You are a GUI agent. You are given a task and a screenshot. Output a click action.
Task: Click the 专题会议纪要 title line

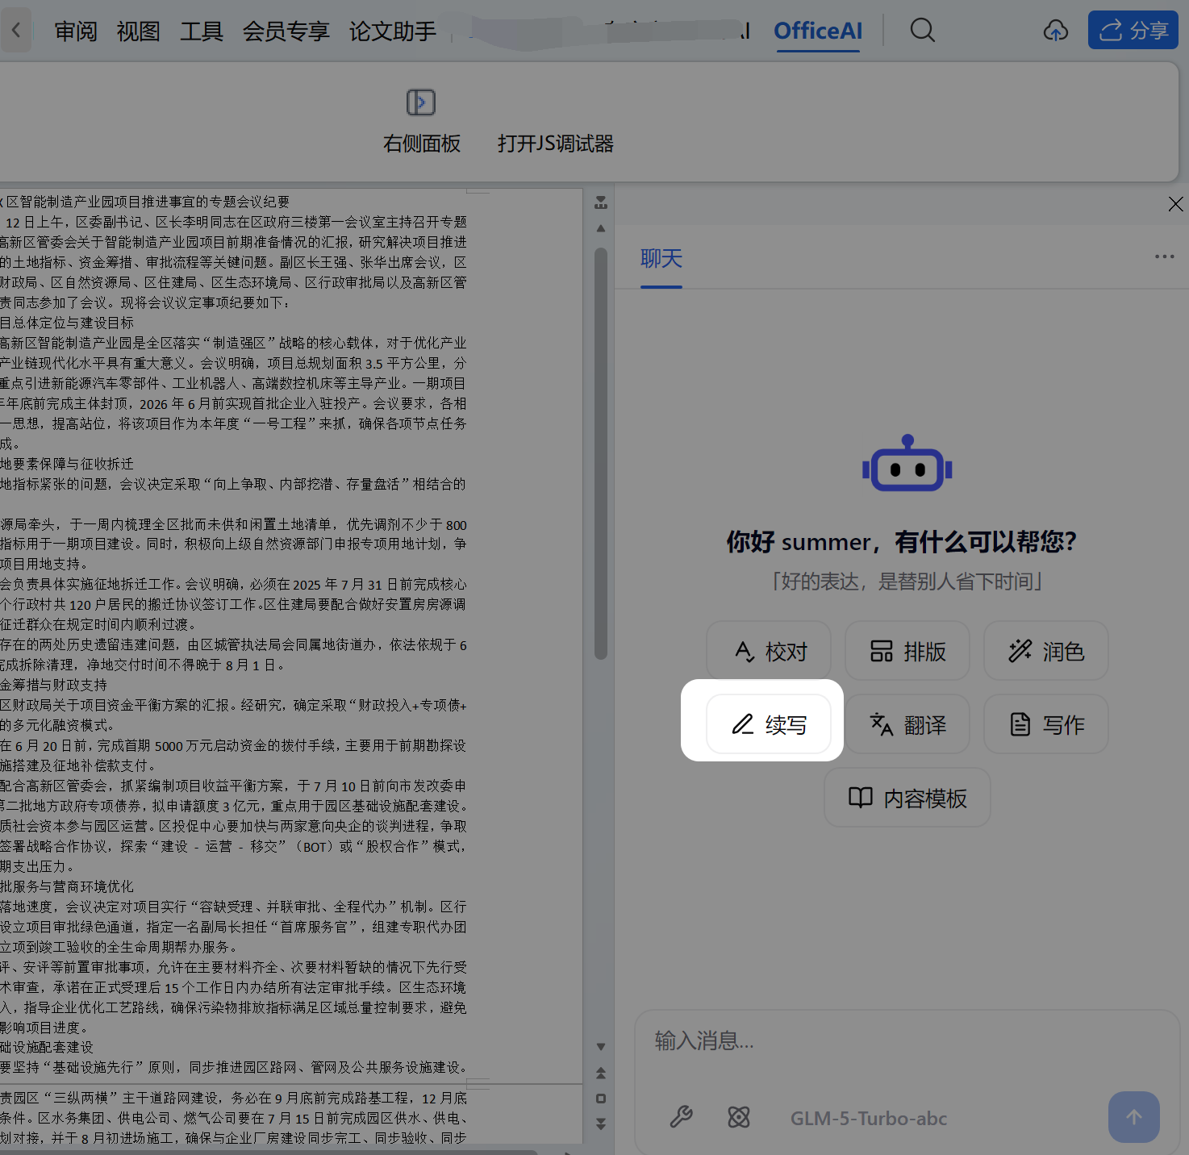tap(145, 202)
